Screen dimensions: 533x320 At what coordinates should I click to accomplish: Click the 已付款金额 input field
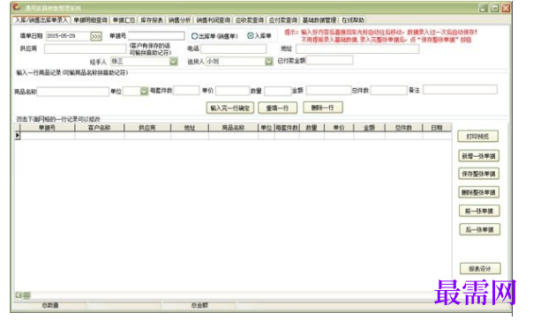click(329, 61)
